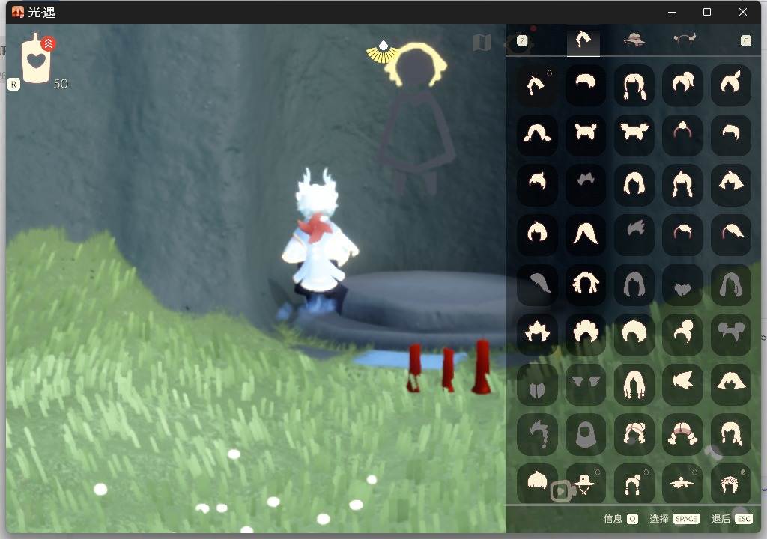
Task: Choose the spiky twin buns hairstyle
Action: [x=586, y=135]
